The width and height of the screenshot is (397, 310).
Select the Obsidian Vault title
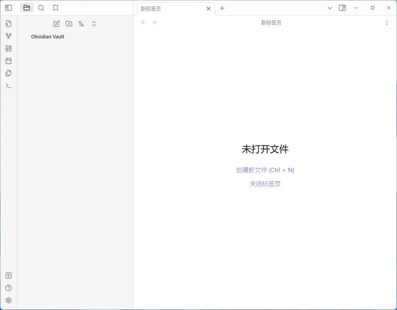[x=48, y=36]
